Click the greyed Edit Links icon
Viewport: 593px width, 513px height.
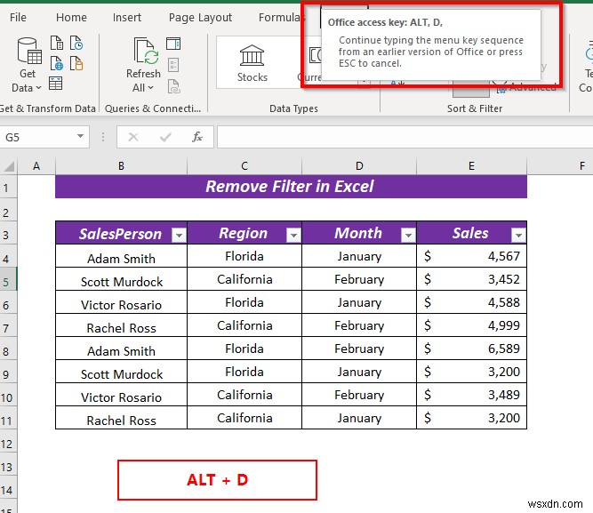pyautogui.click(x=173, y=86)
